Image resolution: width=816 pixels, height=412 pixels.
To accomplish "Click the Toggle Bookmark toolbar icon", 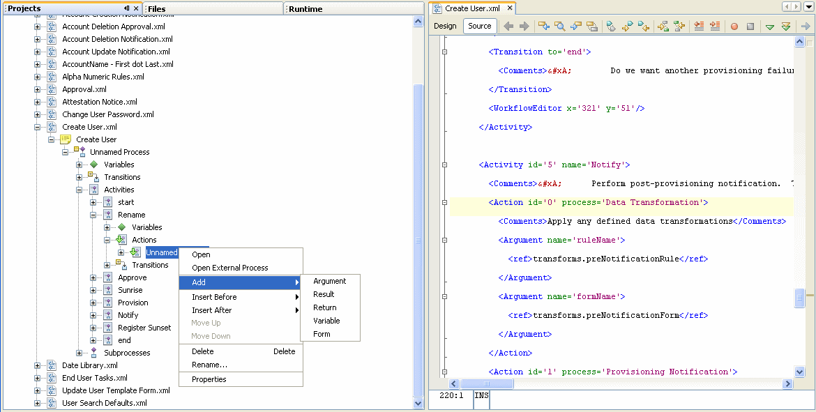I will [612, 26].
